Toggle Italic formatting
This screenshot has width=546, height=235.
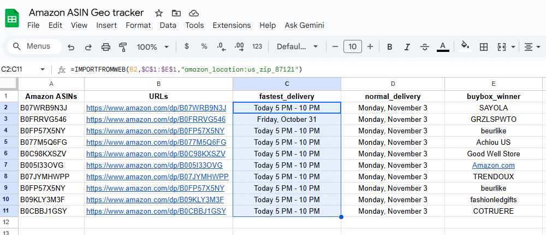click(x=407, y=47)
